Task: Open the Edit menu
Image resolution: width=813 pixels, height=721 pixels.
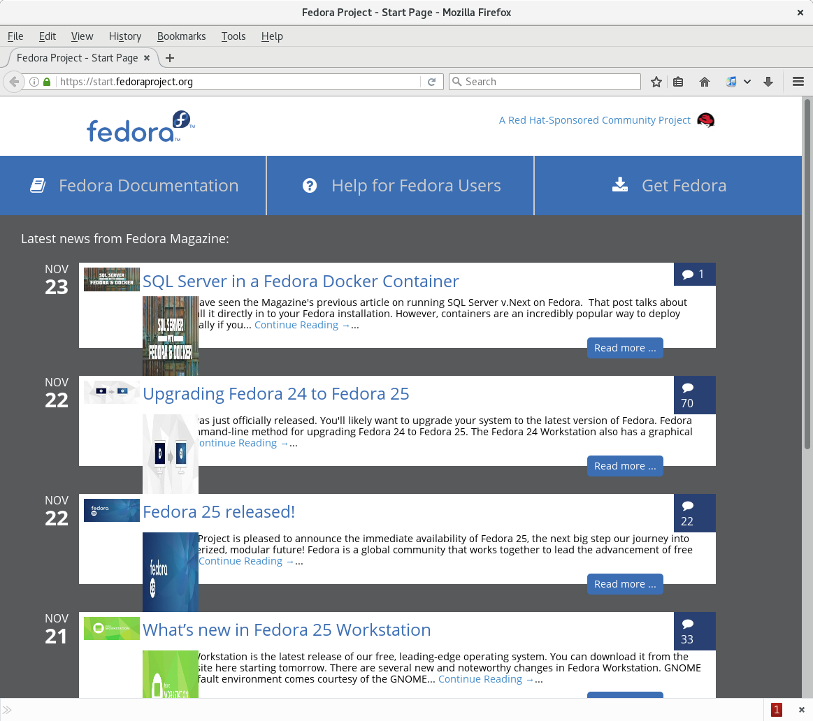Action: click(47, 36)
